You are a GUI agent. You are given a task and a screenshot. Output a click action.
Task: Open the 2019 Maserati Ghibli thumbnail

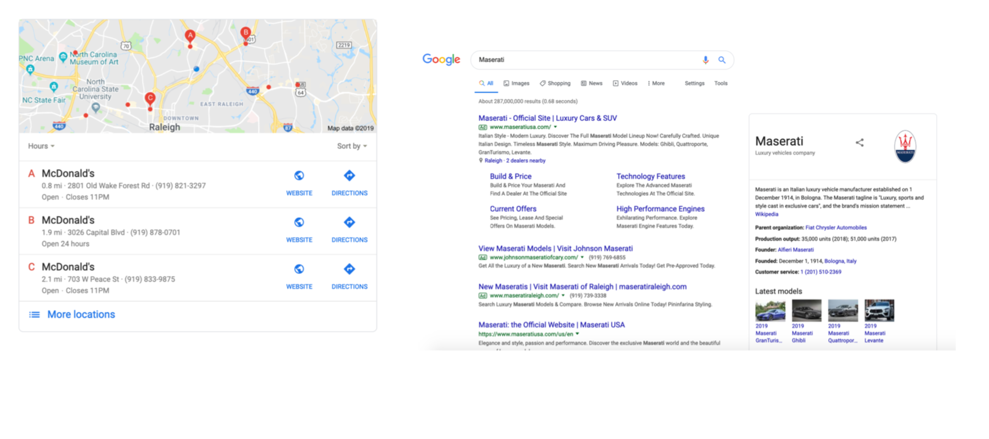click(806, 310)
